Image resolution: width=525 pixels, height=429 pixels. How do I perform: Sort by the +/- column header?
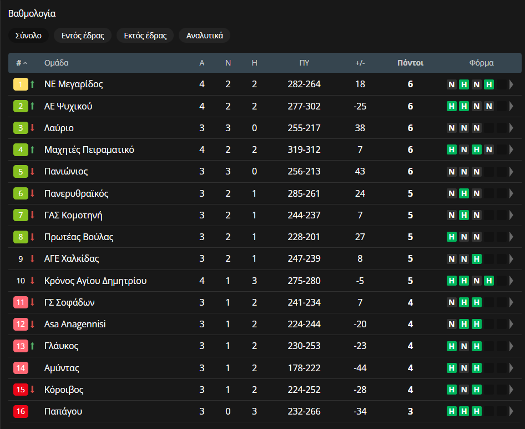tap(360, 63)
